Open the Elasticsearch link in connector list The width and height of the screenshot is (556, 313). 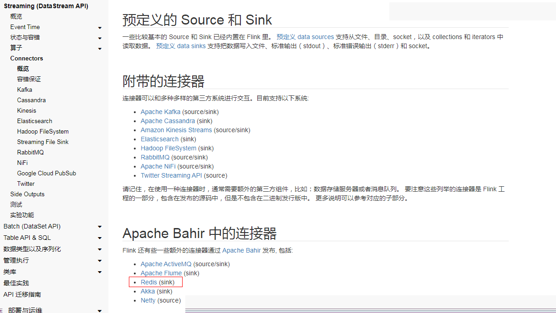159,139
